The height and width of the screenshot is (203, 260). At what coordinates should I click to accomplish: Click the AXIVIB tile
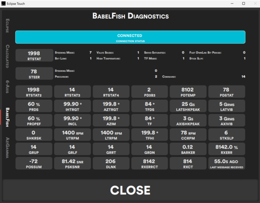227,120
